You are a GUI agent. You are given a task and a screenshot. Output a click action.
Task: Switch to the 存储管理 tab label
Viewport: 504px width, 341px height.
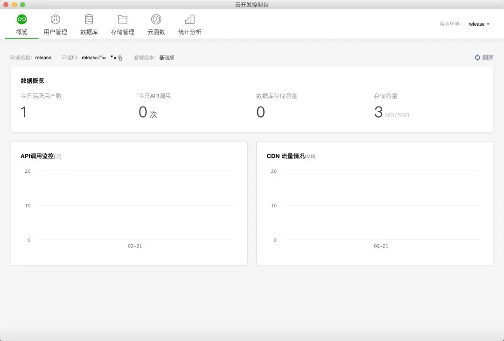(122, 32)
